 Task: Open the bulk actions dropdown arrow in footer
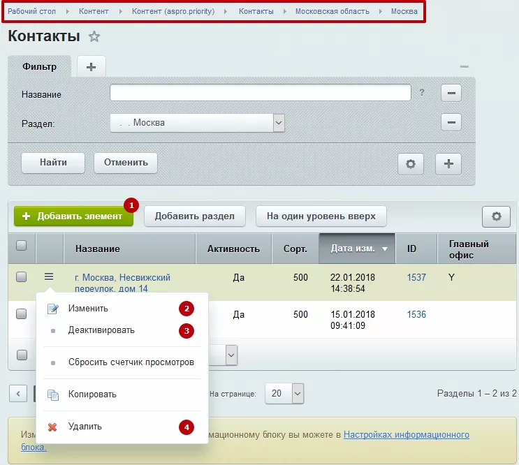tap(231, 355)
